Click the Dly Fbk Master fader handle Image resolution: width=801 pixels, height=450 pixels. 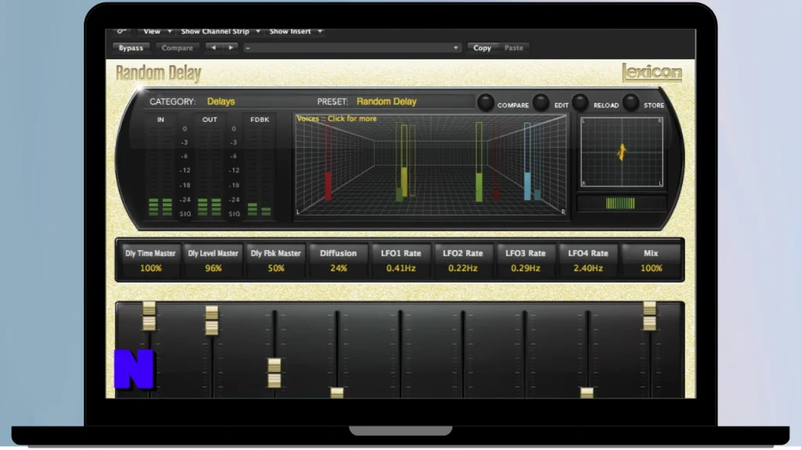click(x=275, y=373)
